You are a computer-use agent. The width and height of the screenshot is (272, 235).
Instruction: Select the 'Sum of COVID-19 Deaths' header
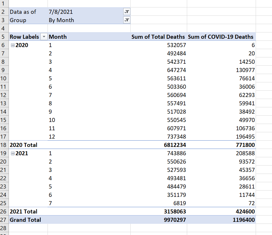[221, 37]
